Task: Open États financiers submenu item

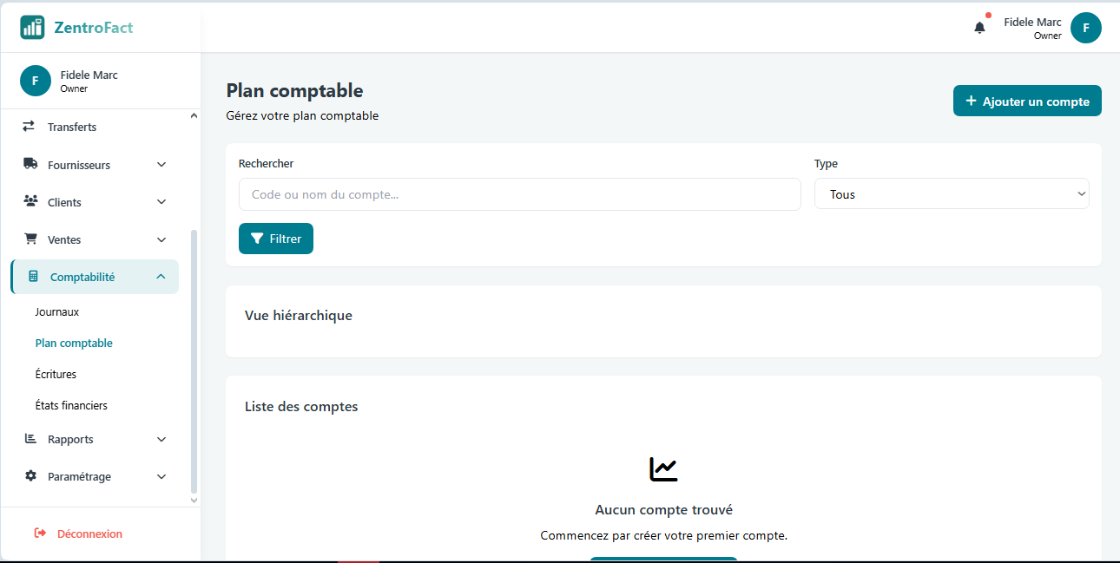Action: [x=71, y=405]
